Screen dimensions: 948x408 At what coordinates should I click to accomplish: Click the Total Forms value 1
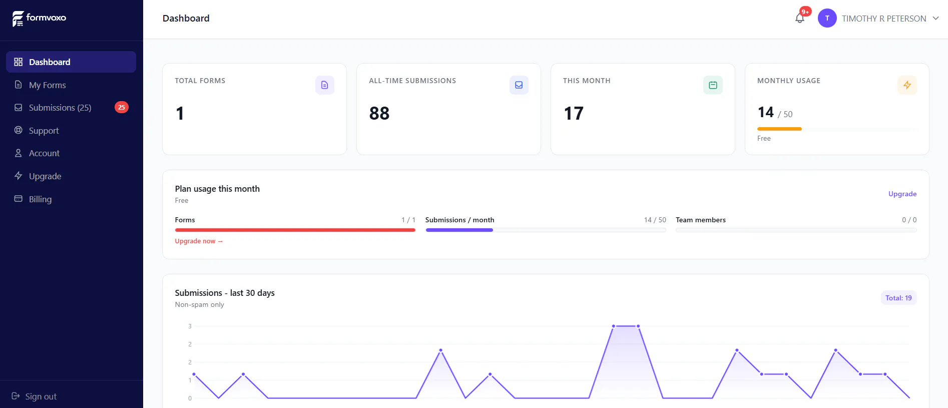[x=180, y=114]
